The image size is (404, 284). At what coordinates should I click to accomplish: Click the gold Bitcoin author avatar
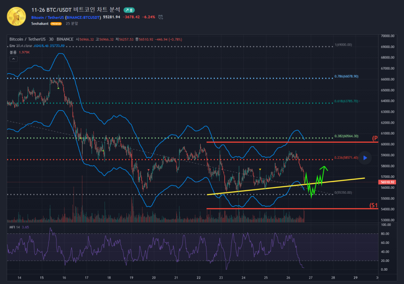16,16
